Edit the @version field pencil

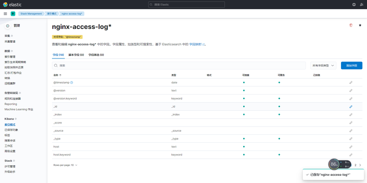point(351,90)
